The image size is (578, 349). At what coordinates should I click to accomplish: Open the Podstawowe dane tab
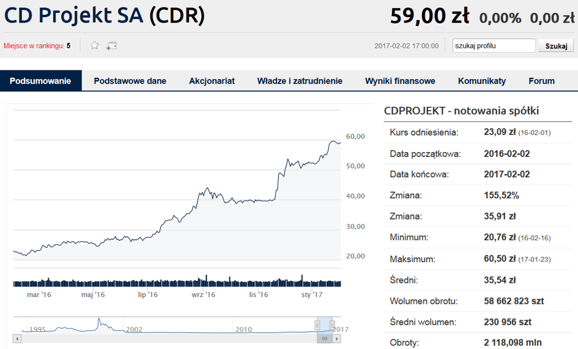pyautogui.click(x=130, y=81)
